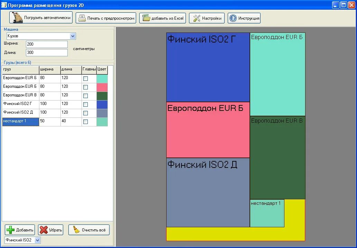Click the Кузов combo box field
The height and width of the screenshot is (248, 357).
coord(41,36)
